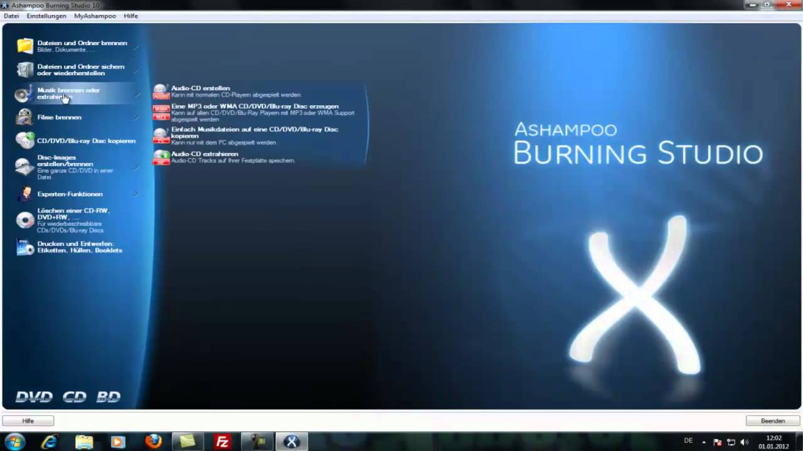
Task: Open the MyAshampoo menu
Action: pyautogui.click(x=95, y=16)
